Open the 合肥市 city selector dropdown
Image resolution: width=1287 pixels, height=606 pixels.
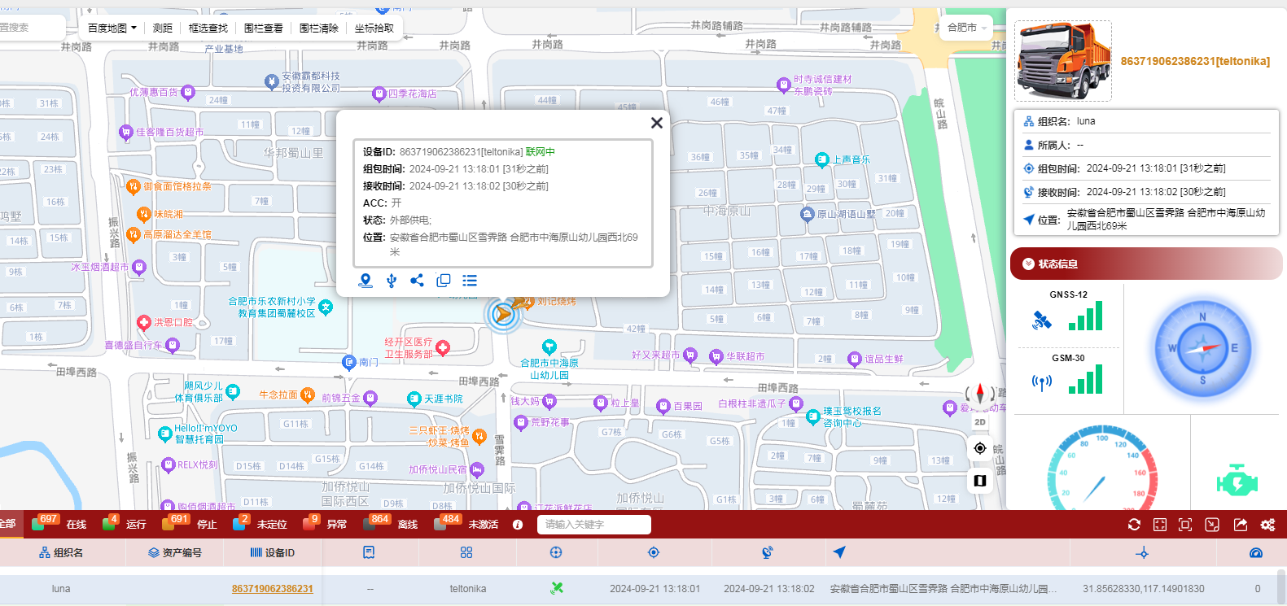coord(966,28)
